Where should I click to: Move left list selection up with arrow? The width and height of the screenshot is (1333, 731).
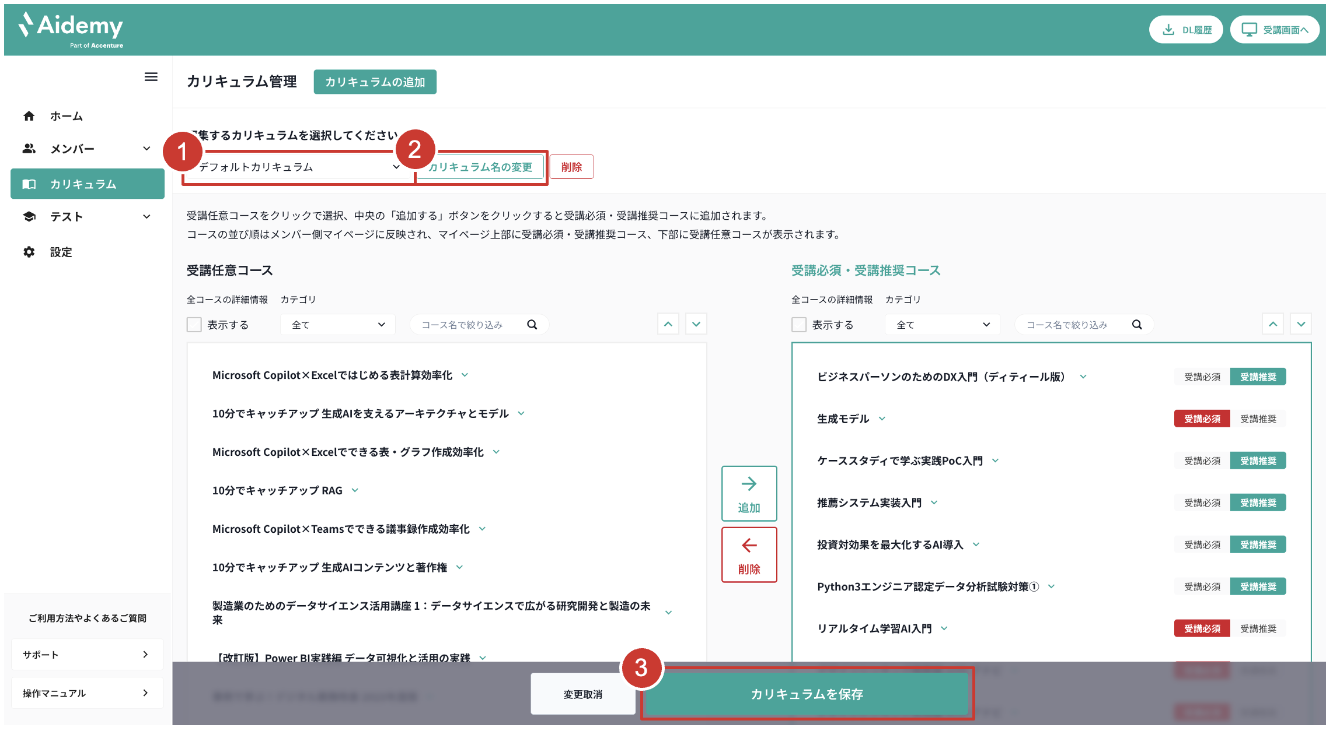tap(668, 324)
